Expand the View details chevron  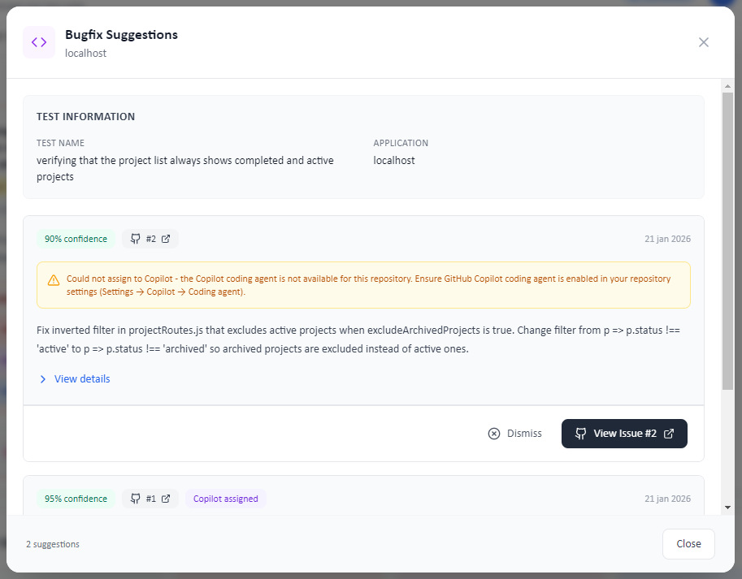43,379
